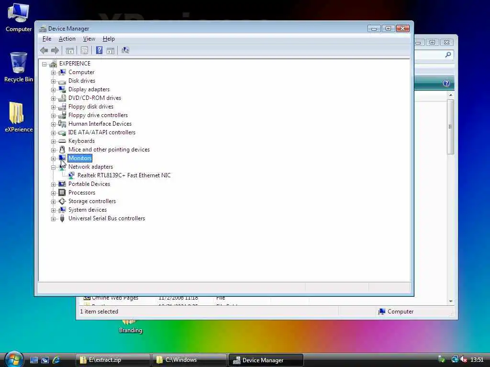Select Universal Serial Bus controllers label

point(107,218)
